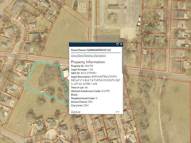Click the Abstract Subdivision Code G-2799 value

[x=105, y=91]
